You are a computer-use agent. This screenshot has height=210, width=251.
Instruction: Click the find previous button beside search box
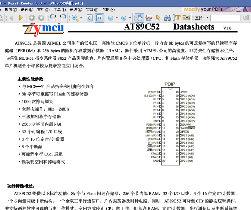246,17
